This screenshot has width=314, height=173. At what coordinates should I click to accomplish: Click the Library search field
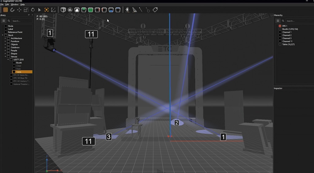[x=21, y=21]
